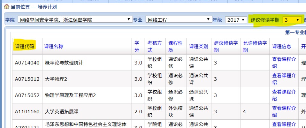
Task: Select the 大学英语拓展课 course name cell
Action: click(x=64, y=111)
